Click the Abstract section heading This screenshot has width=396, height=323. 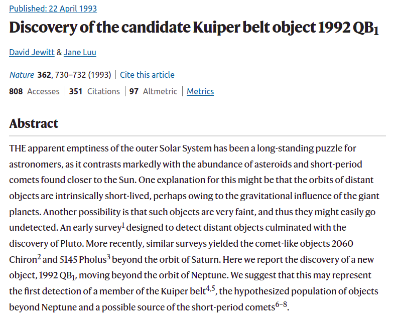34,123
